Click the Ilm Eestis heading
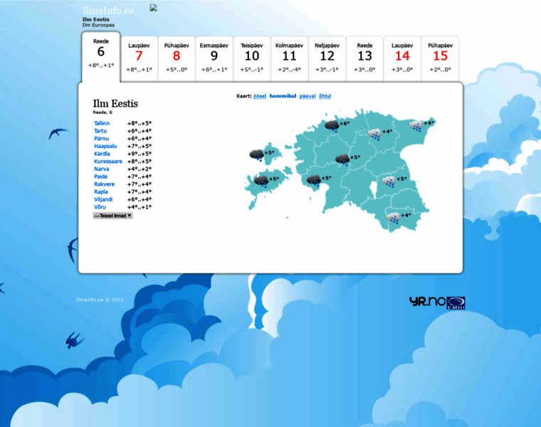541x427 pixels. click(115, 103)
